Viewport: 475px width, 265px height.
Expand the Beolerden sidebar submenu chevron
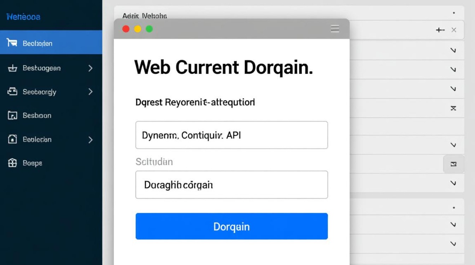click(90, 140)
